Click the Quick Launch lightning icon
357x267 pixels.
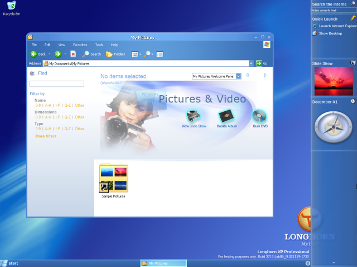tap(353, 18)
